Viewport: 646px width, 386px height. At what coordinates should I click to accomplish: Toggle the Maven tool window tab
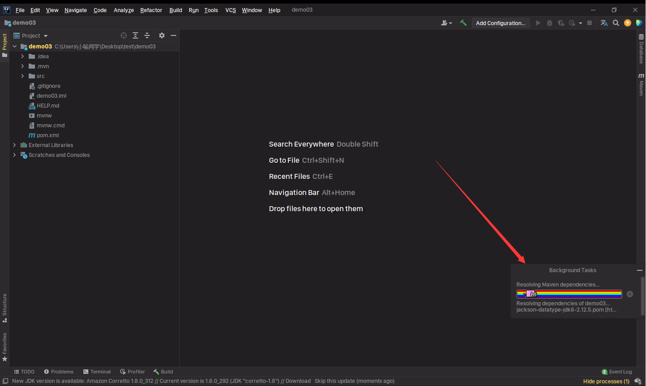tap(641, 84)
